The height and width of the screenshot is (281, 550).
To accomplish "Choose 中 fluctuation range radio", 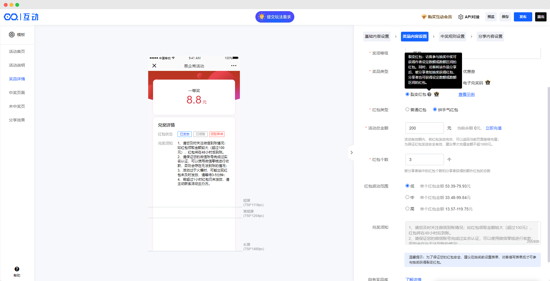I will (407, 197).
